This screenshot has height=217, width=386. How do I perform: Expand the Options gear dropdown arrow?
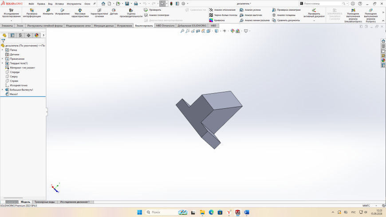(188, 4)
